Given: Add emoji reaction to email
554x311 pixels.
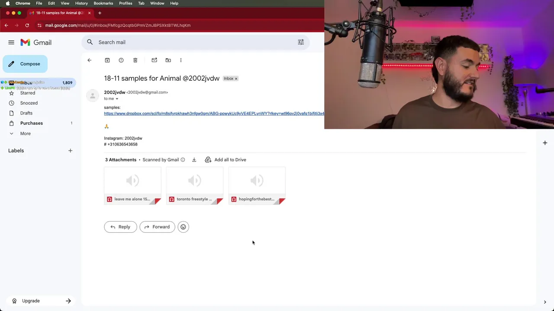Looking at the screenshot, I should click(183, 227).
